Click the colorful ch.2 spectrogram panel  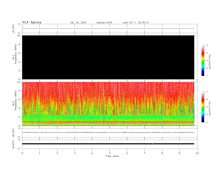108,104
